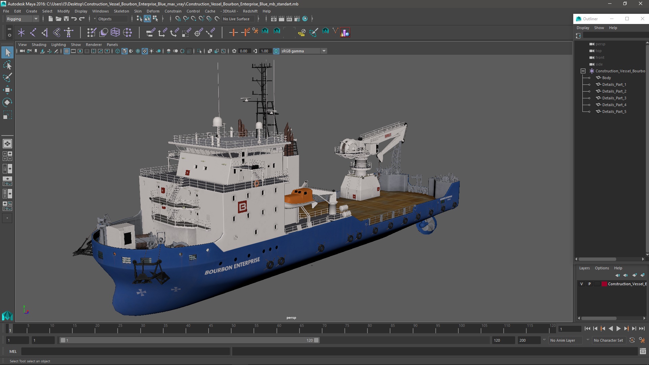Open the Skeleton menu

tap(121, 11)
